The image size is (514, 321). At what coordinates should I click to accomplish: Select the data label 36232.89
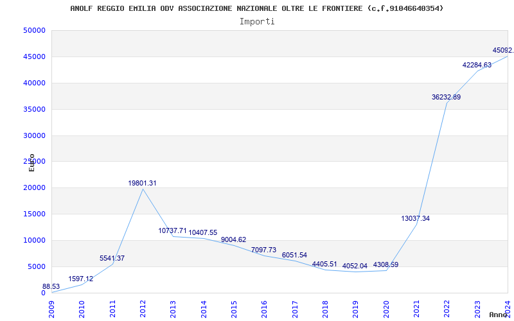point(446,98)
